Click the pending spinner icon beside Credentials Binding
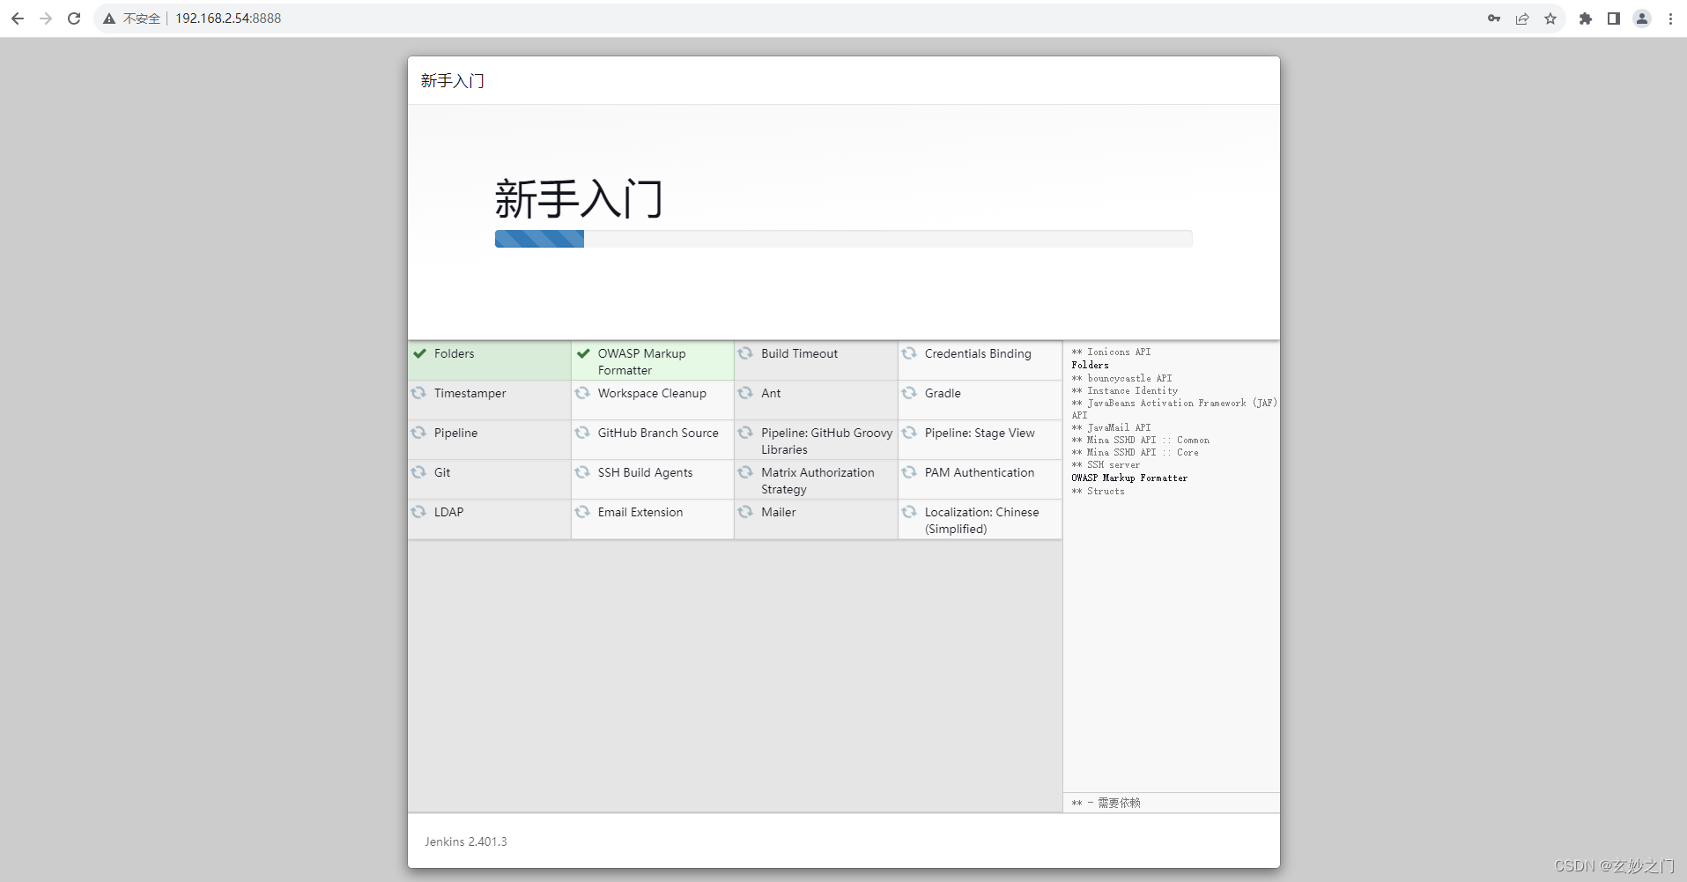 (909, 353)
